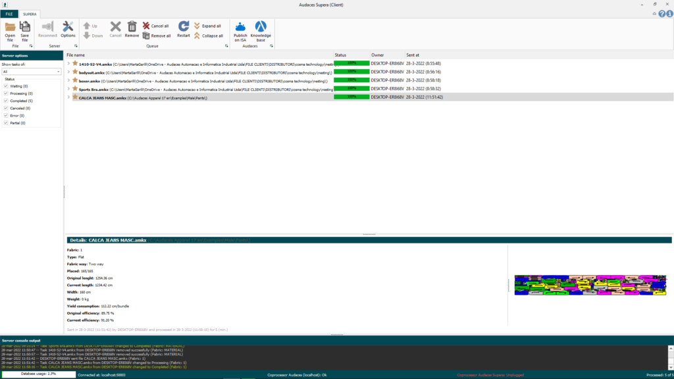Screen dimensions: 674x379
Task: Click the Server options panel header
Action: tap(32, 55)
